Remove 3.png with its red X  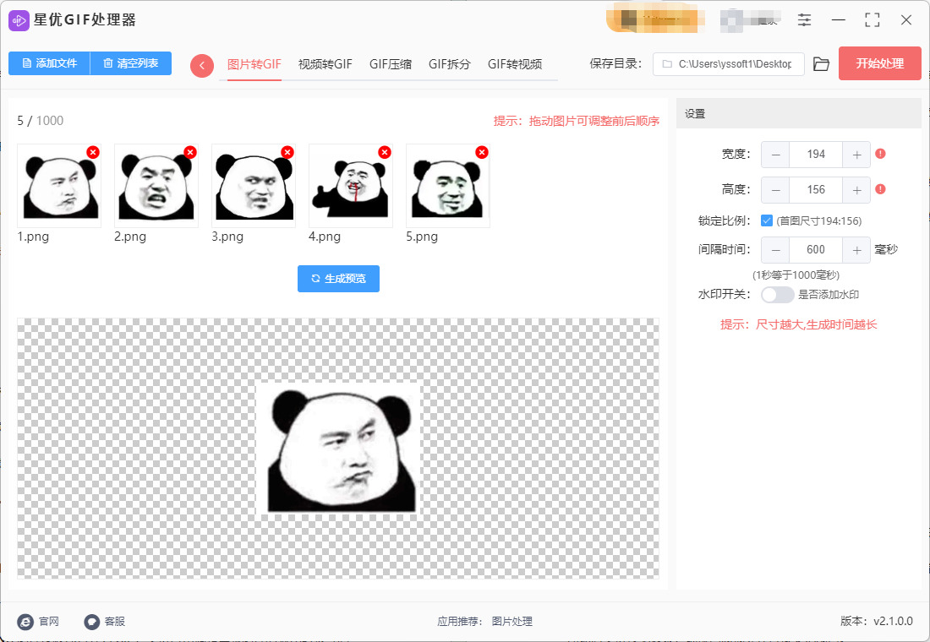point(287,152)
